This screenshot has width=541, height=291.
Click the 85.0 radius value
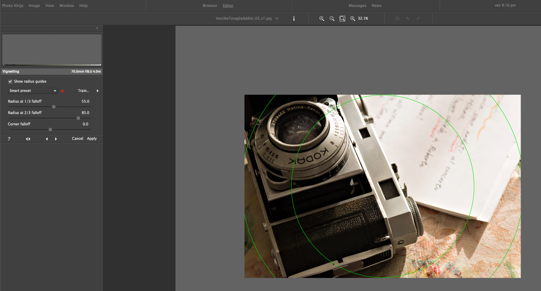tap(86, 113)
